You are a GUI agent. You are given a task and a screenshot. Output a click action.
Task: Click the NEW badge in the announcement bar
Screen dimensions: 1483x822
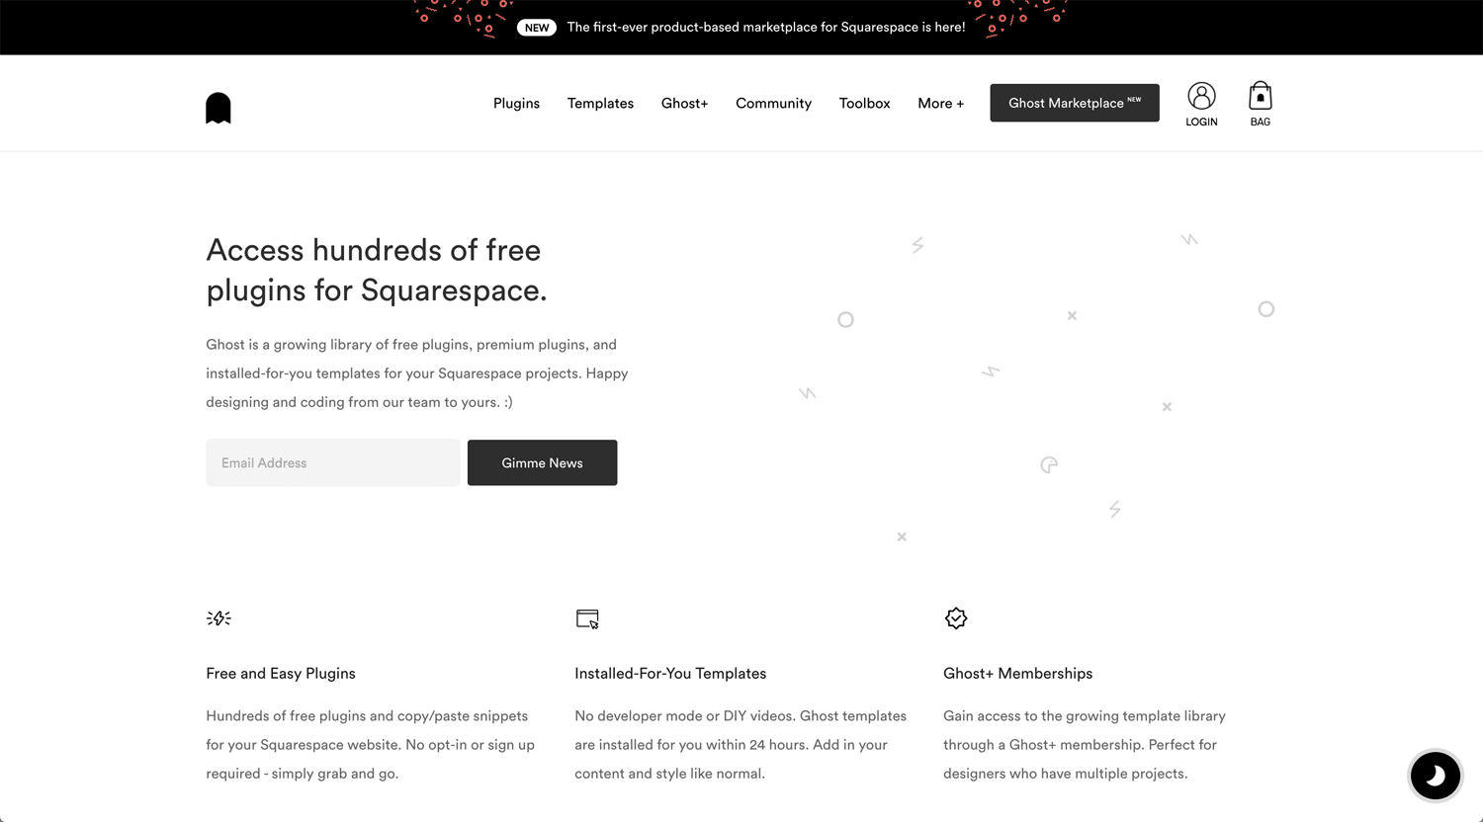pyautogui.click(x=537, y=28)
